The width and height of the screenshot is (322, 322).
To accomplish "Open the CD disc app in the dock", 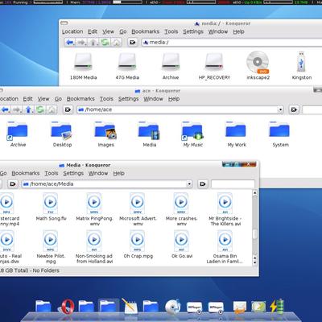I will tap(173, 307).
